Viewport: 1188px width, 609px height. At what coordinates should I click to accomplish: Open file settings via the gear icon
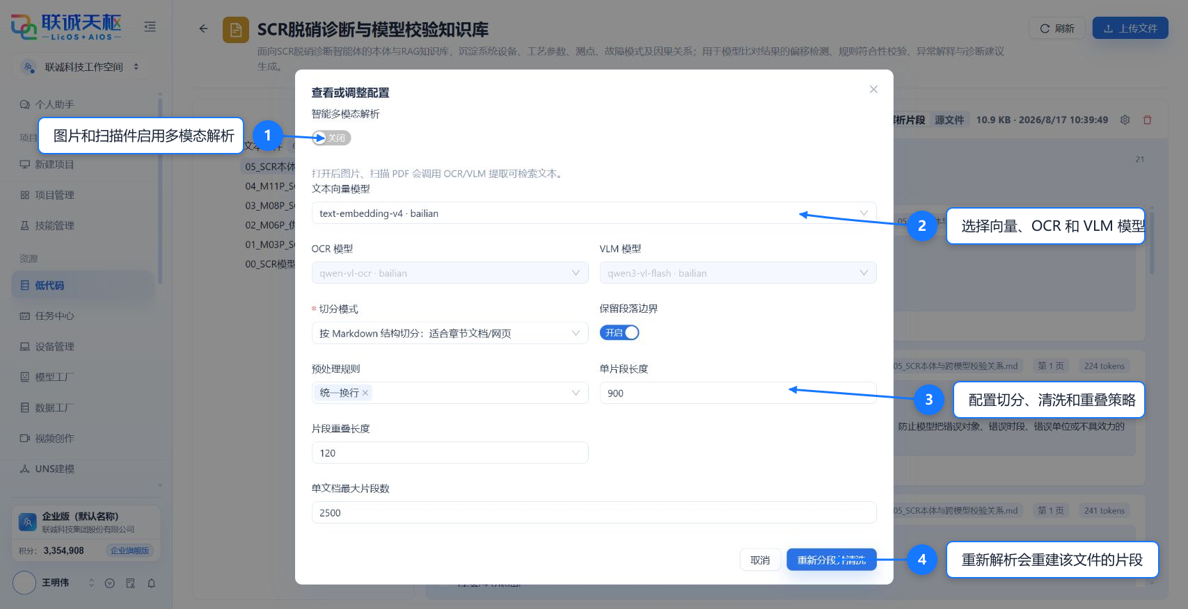[1125, 120]
